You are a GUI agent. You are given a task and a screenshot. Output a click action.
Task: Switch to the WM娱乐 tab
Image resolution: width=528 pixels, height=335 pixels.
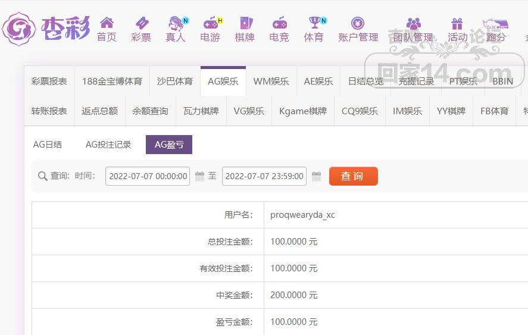pos(271,81)
